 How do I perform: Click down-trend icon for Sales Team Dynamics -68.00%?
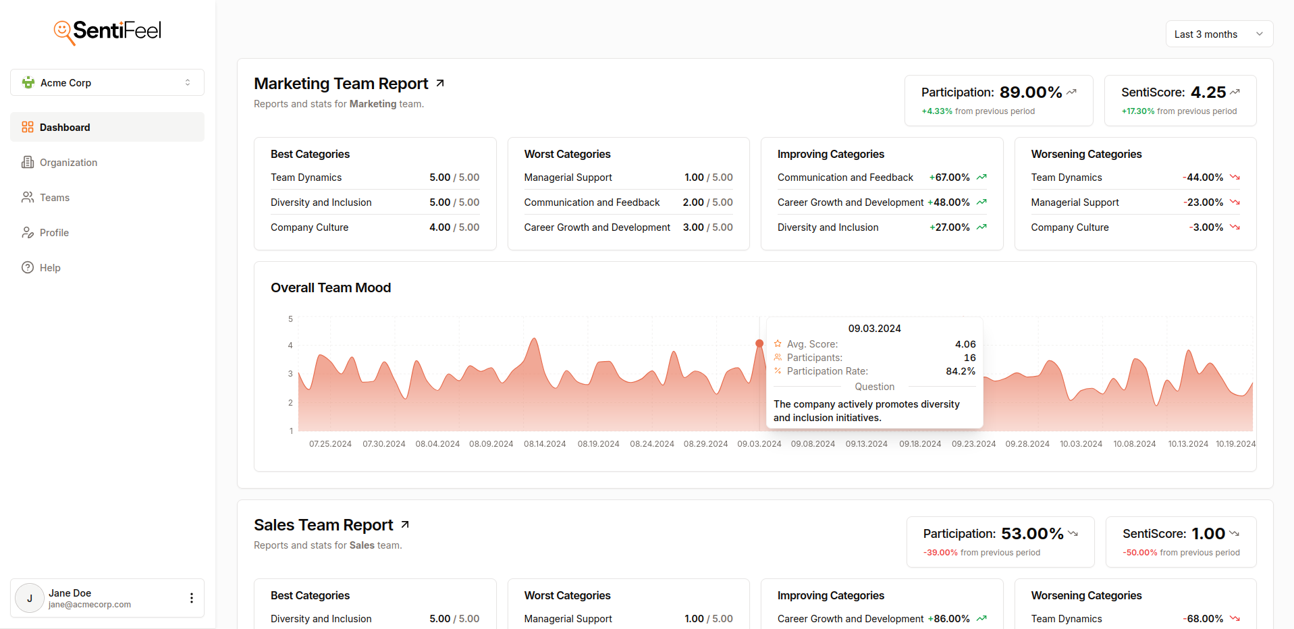click(1235, 618)
